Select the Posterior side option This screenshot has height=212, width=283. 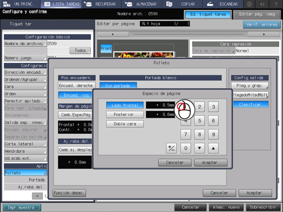125,115
